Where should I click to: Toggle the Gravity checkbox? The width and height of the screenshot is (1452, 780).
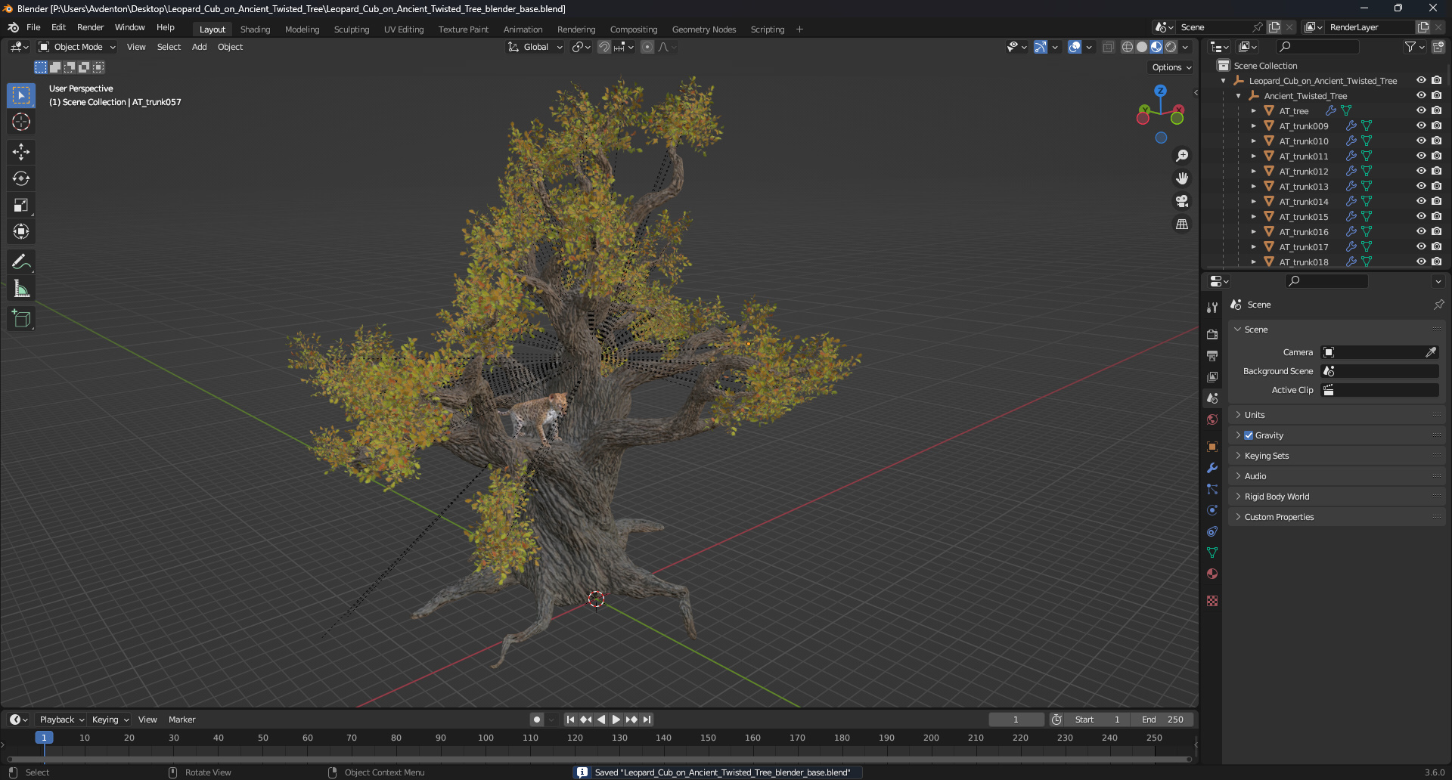tap(1249, 435)
